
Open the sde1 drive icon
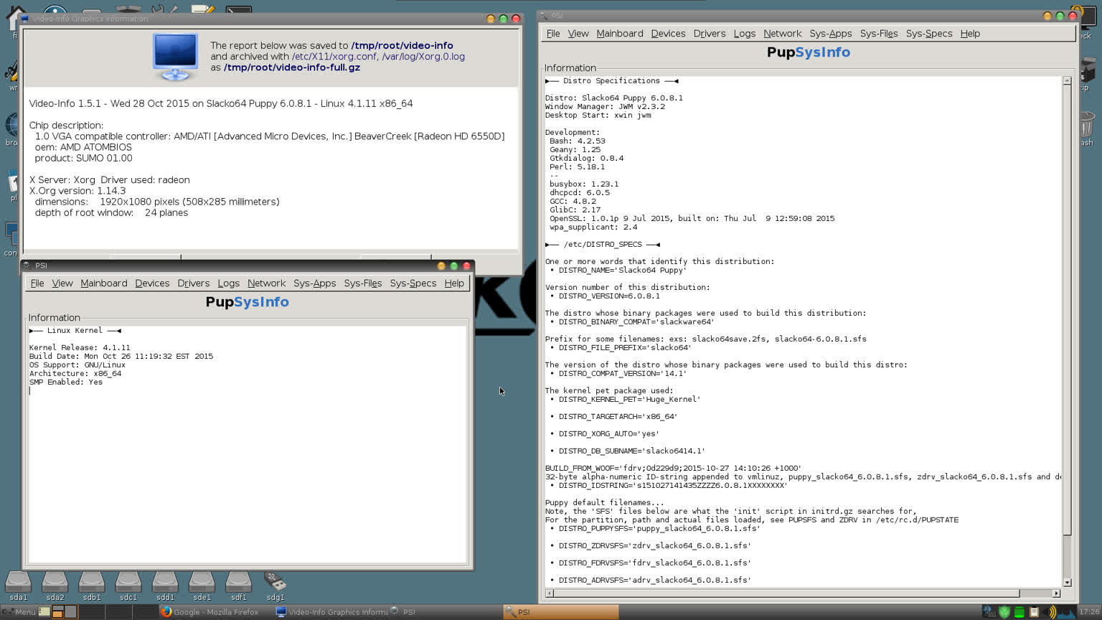(202, 581)
